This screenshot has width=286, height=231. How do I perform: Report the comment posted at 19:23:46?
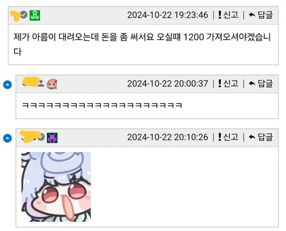(x=228, y=15)
